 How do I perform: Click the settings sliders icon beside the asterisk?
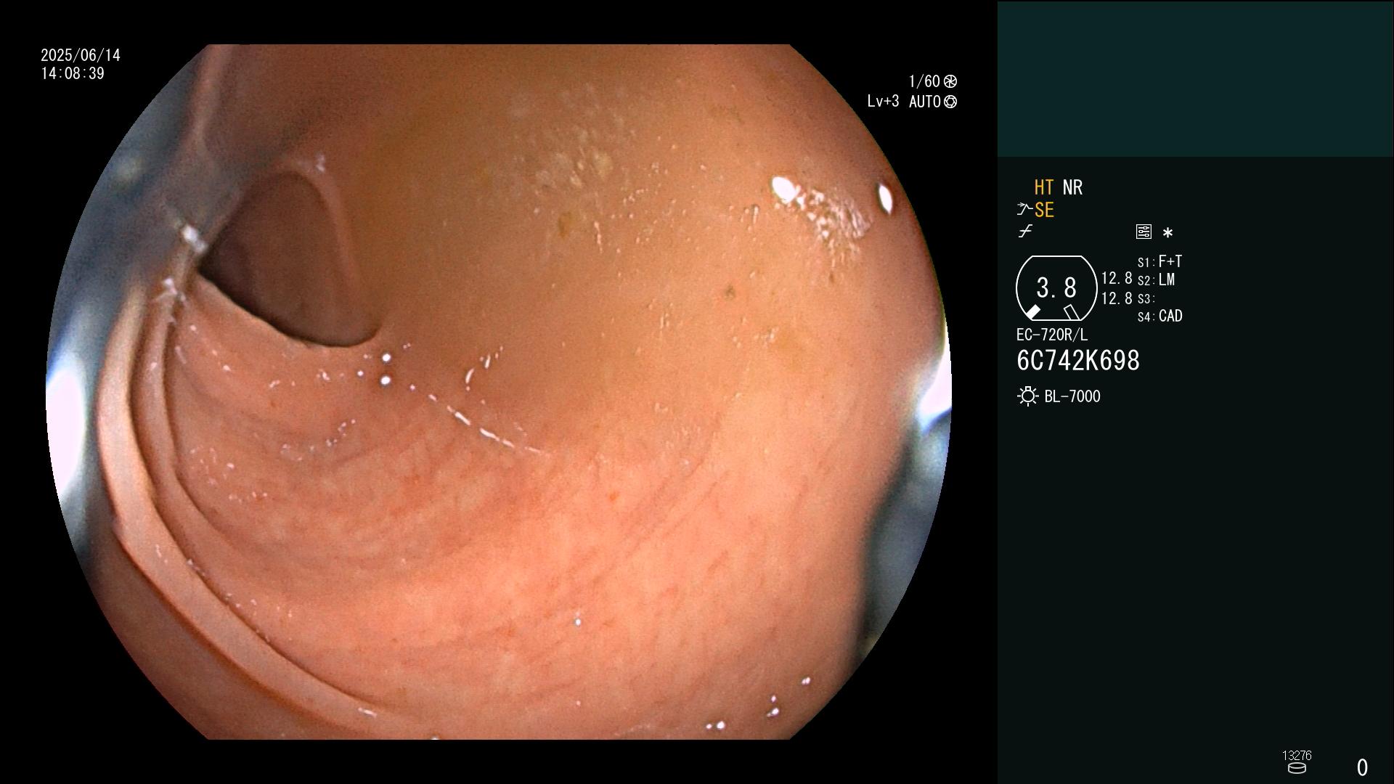pos(1144,232)
